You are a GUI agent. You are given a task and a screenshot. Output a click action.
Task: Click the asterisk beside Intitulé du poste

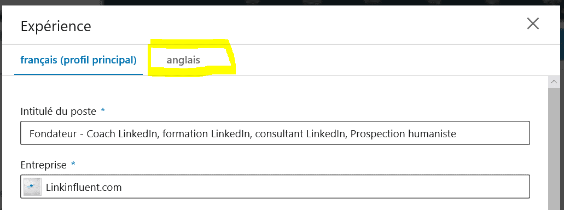tap(103, 111)
